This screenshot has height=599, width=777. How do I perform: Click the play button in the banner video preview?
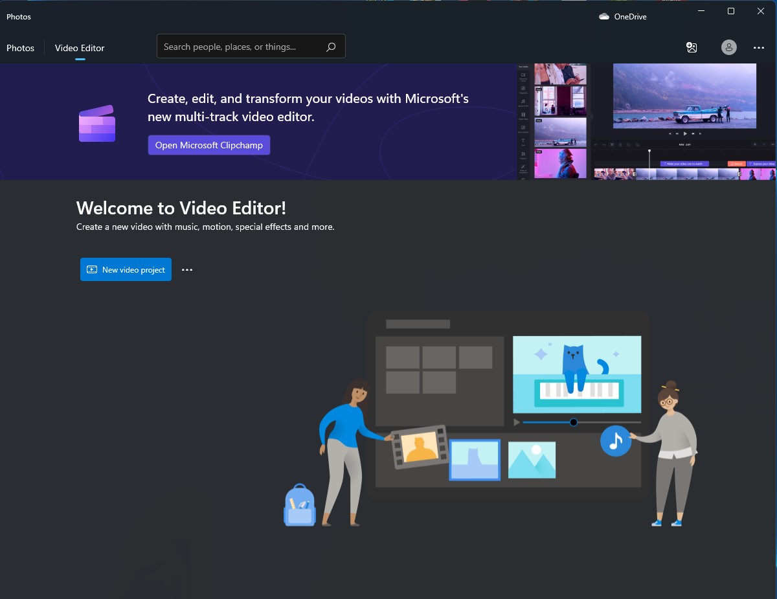684,133
